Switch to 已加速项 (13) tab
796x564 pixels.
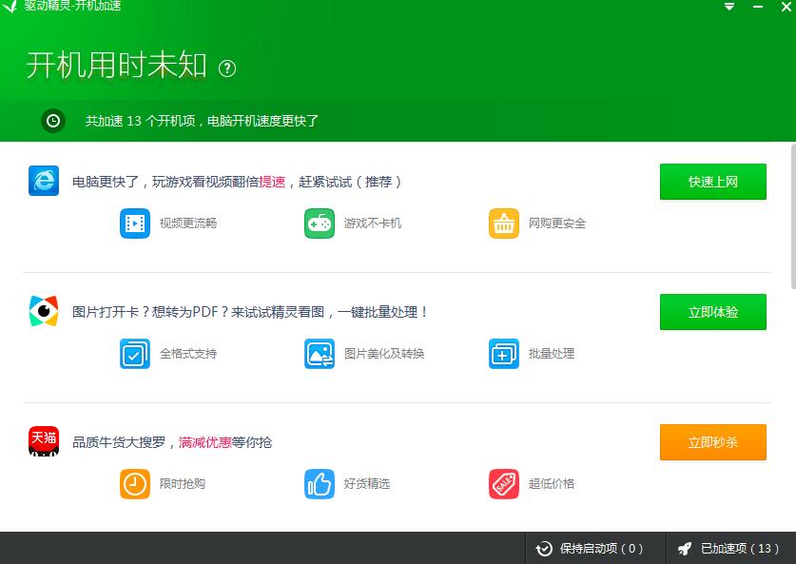point(728,549)
